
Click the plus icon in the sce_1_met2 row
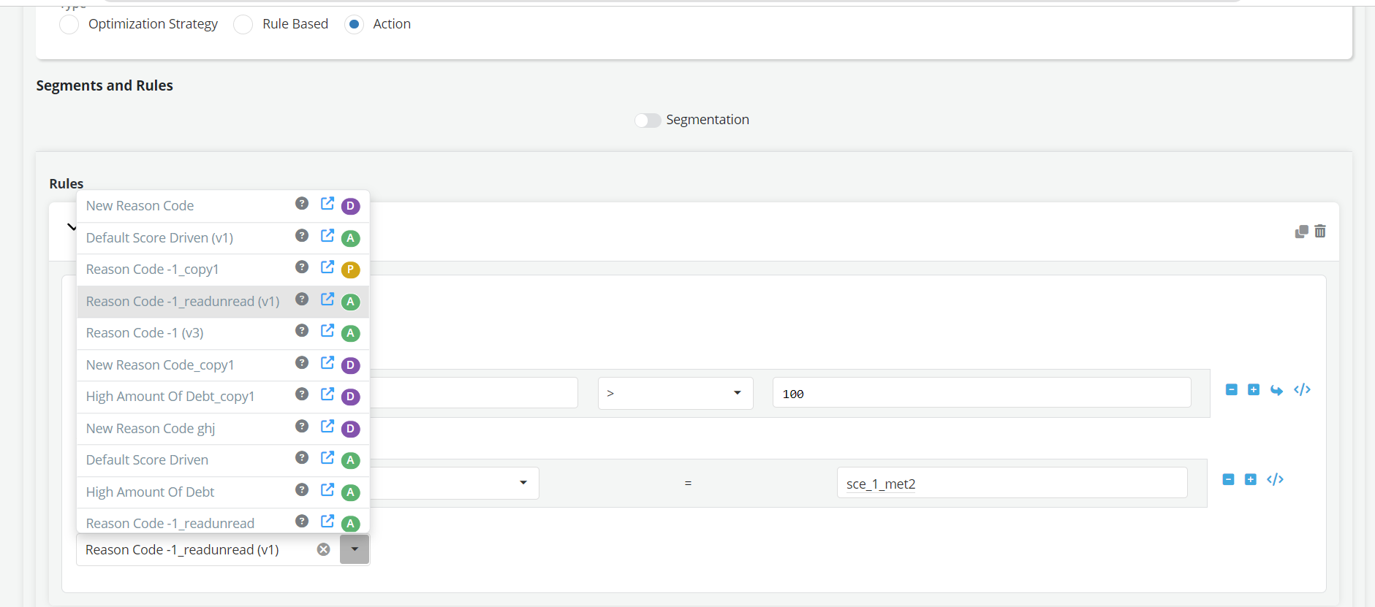(x=1251, y=480)
